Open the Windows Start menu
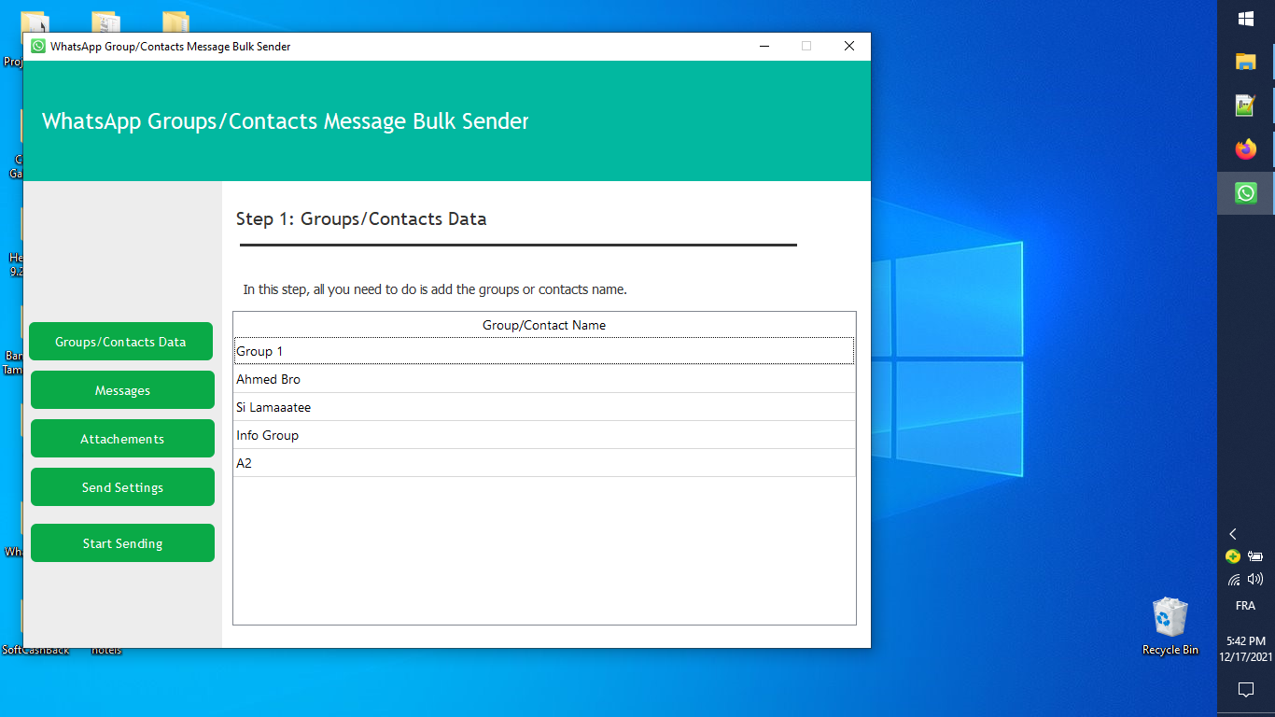The height and width of the screenshot is (717, 1275). 1246,19
